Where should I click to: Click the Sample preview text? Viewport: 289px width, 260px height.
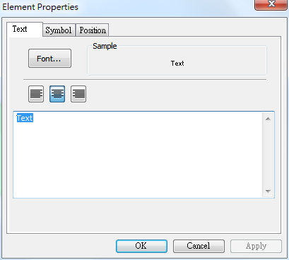tap(177, 64)
